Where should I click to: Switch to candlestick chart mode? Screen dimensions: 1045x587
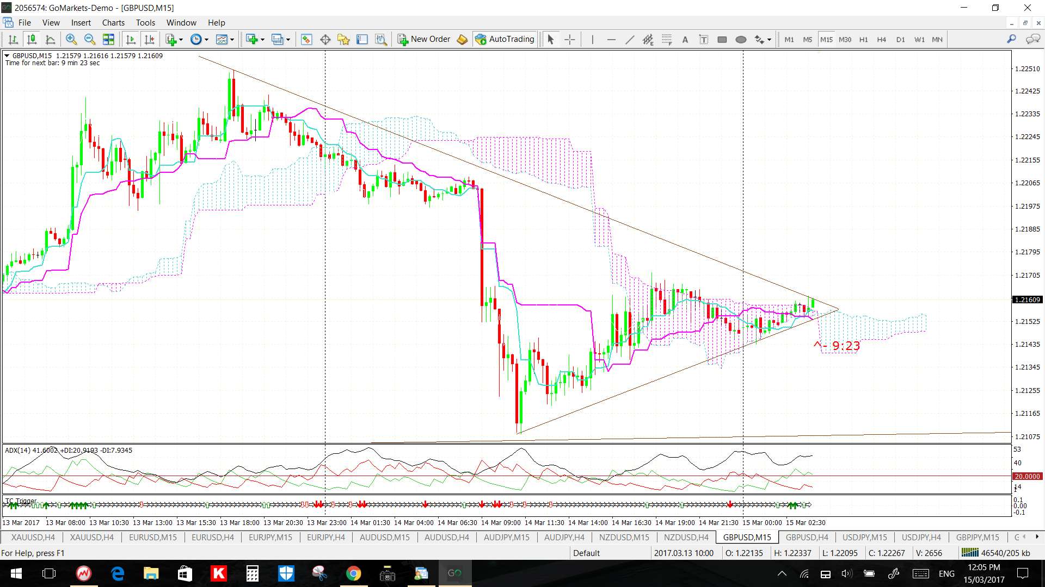32,39
